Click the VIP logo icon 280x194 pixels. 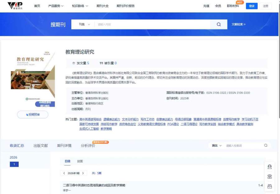15,6
